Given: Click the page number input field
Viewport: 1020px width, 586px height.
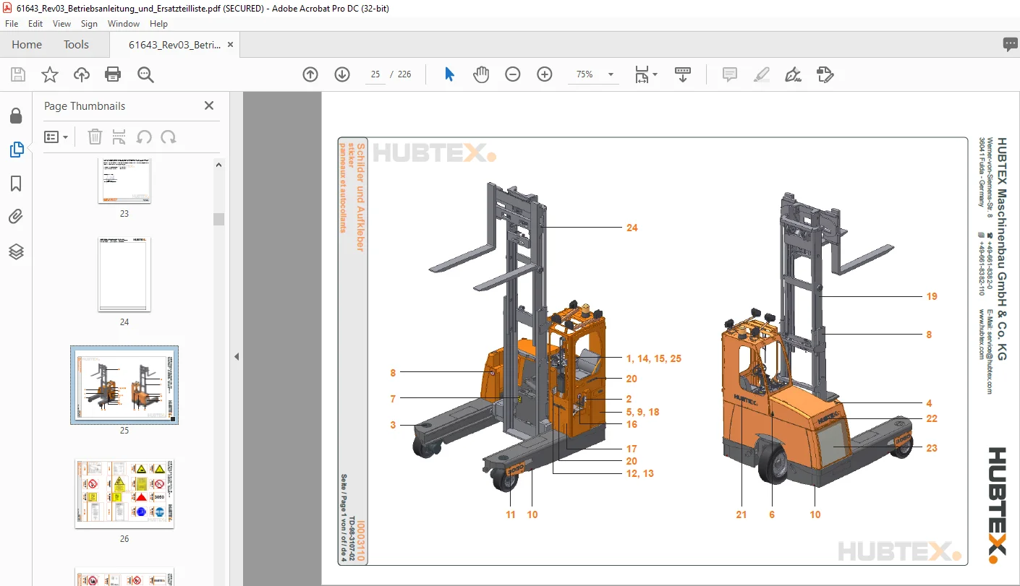Looking at the screenshot, I should point(375,74).
